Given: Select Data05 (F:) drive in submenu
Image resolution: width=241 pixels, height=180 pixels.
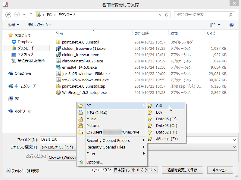Looking at the screenshot, I should [x=166, y=119].
